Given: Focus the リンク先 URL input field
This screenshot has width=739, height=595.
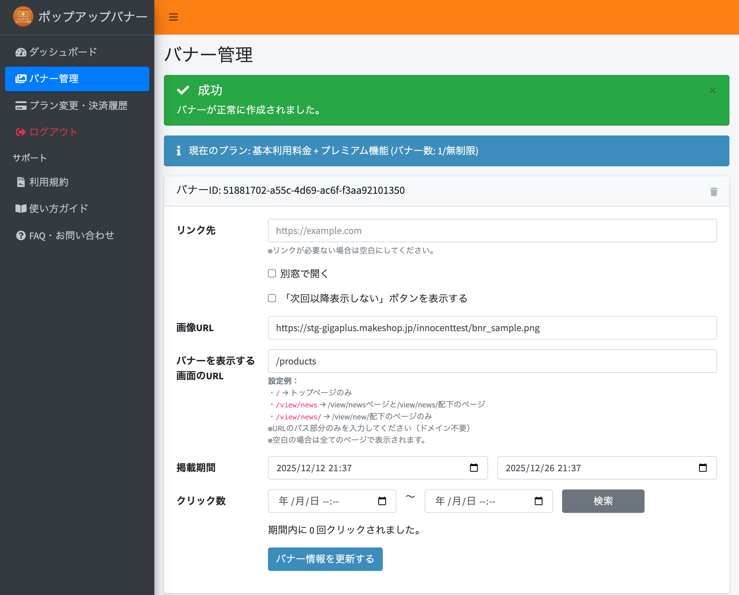Looking at the screenshot, I should pyautogui.click(x=492, y=231).
